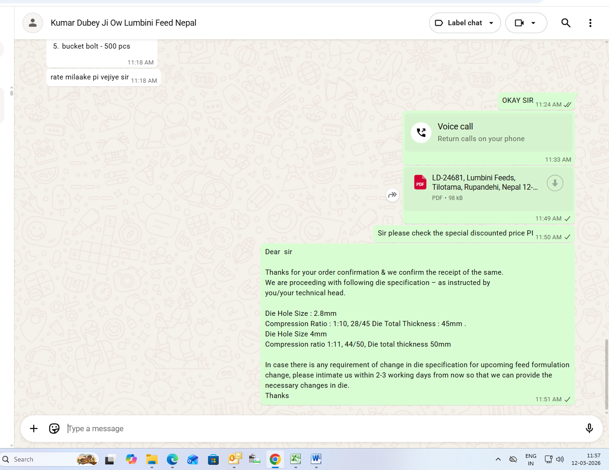This screenshot has width=609, height=470.
Task: Click the microphone to record voice message
Action: click(x=589, y=428)
